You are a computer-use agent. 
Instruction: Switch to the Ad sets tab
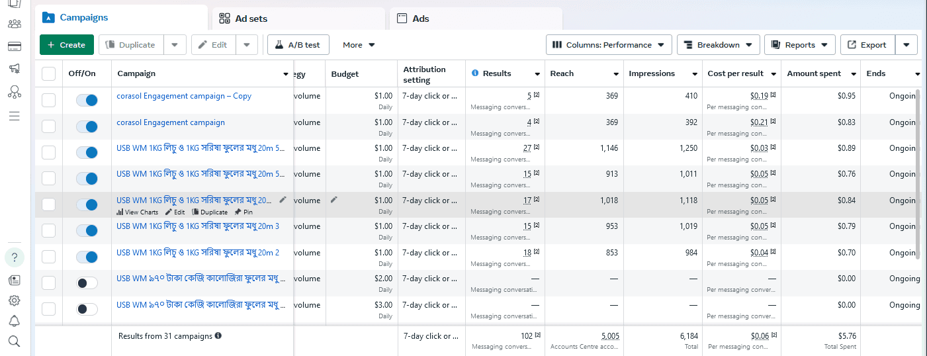coord(298,19)
